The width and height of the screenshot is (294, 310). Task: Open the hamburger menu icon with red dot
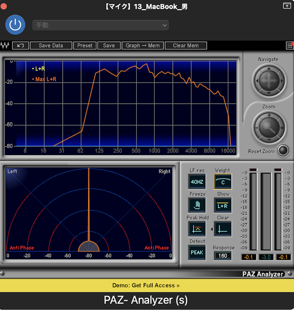point(290,45)
